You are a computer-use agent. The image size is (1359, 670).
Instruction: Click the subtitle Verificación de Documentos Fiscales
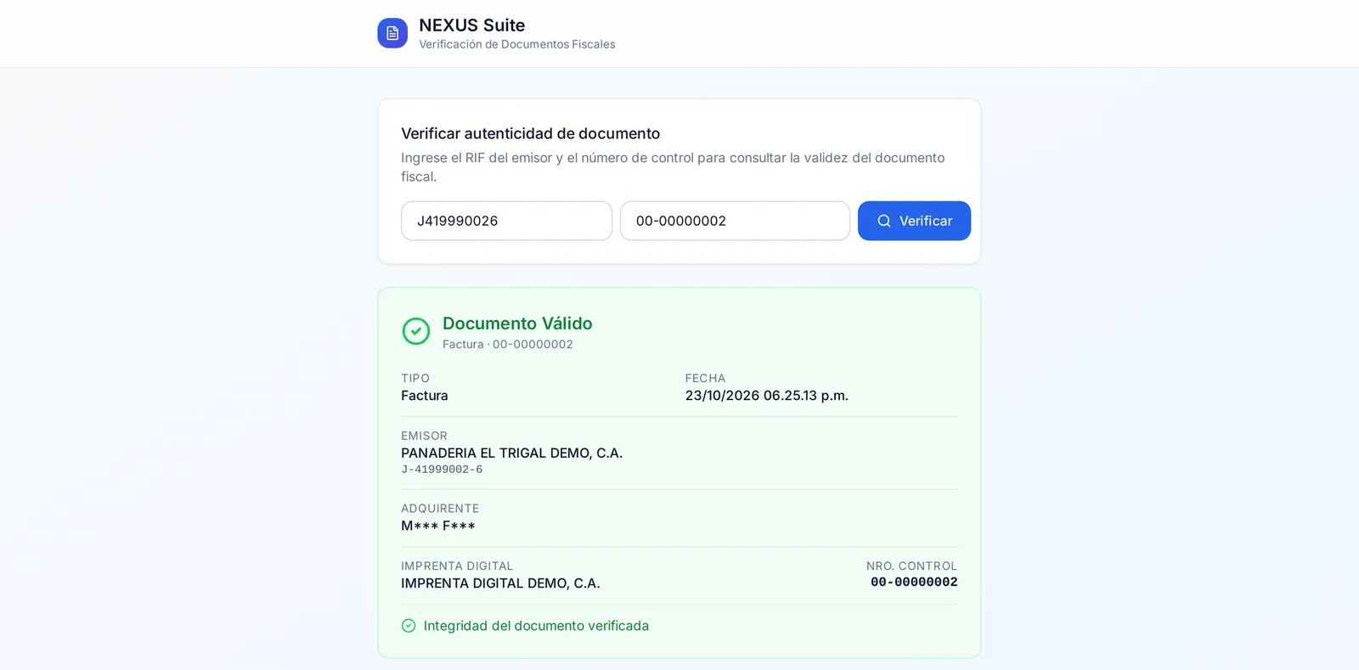[x=517, y=44]
